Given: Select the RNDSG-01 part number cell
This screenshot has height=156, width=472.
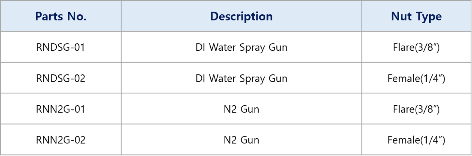Looking at the screenshot, I should [x=60, y=47].
